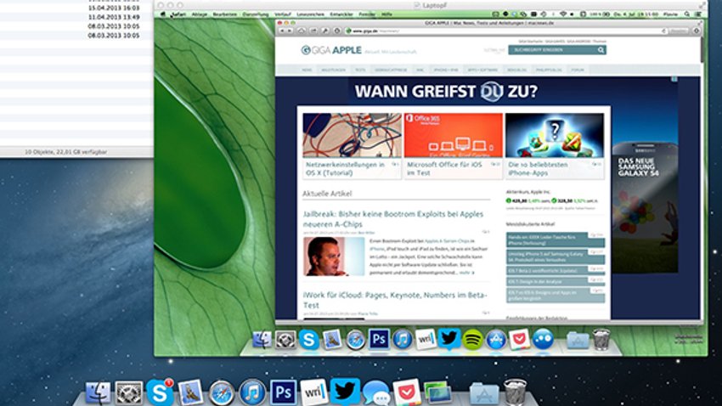Open the Darstellung menu
The height and width of the screenshot is (406, 722).
point(256,14)
